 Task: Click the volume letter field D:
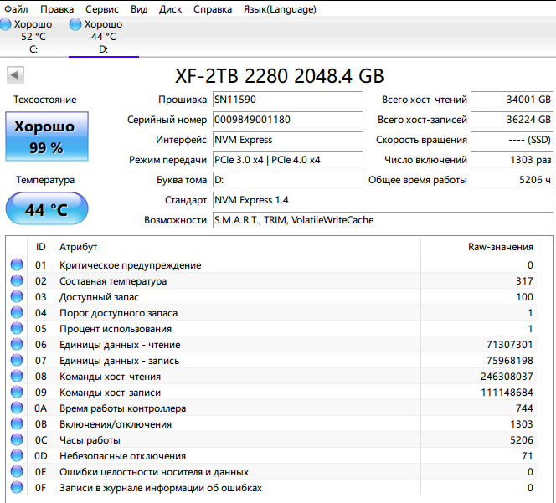coord(287,180)
